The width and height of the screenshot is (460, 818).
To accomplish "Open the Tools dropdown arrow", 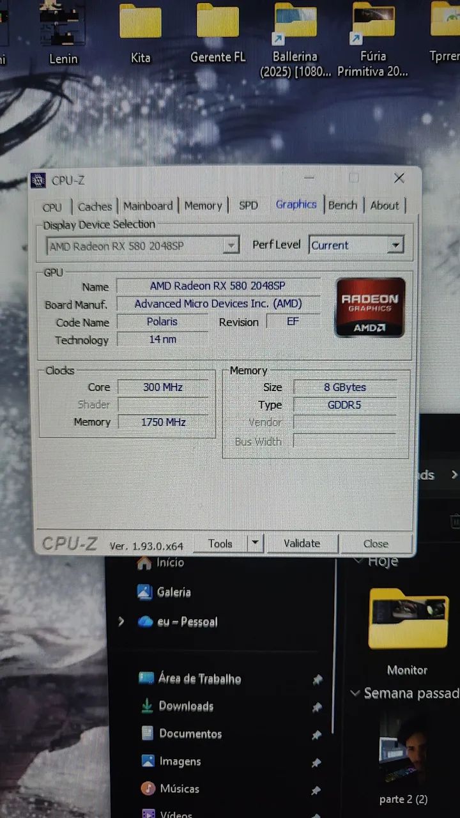I will (255, 544).
